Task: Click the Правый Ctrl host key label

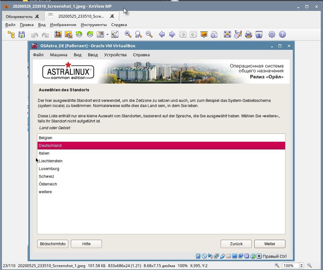Action: point(274,256)
